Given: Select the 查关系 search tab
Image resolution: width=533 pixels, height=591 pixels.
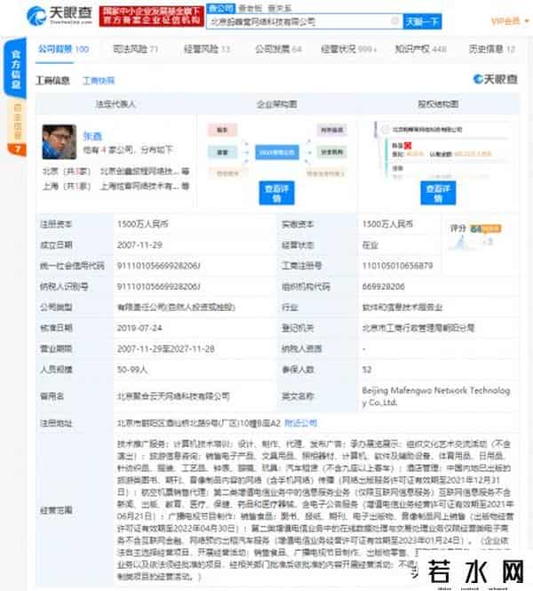Looking at the screenshot, I should 279,8.
